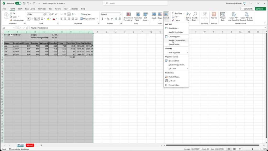Open the Comments button
The image size is (268, 151).
pos(247,9)
